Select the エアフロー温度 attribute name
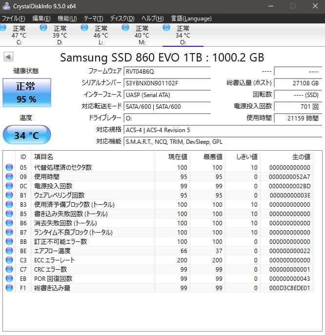 52,251
